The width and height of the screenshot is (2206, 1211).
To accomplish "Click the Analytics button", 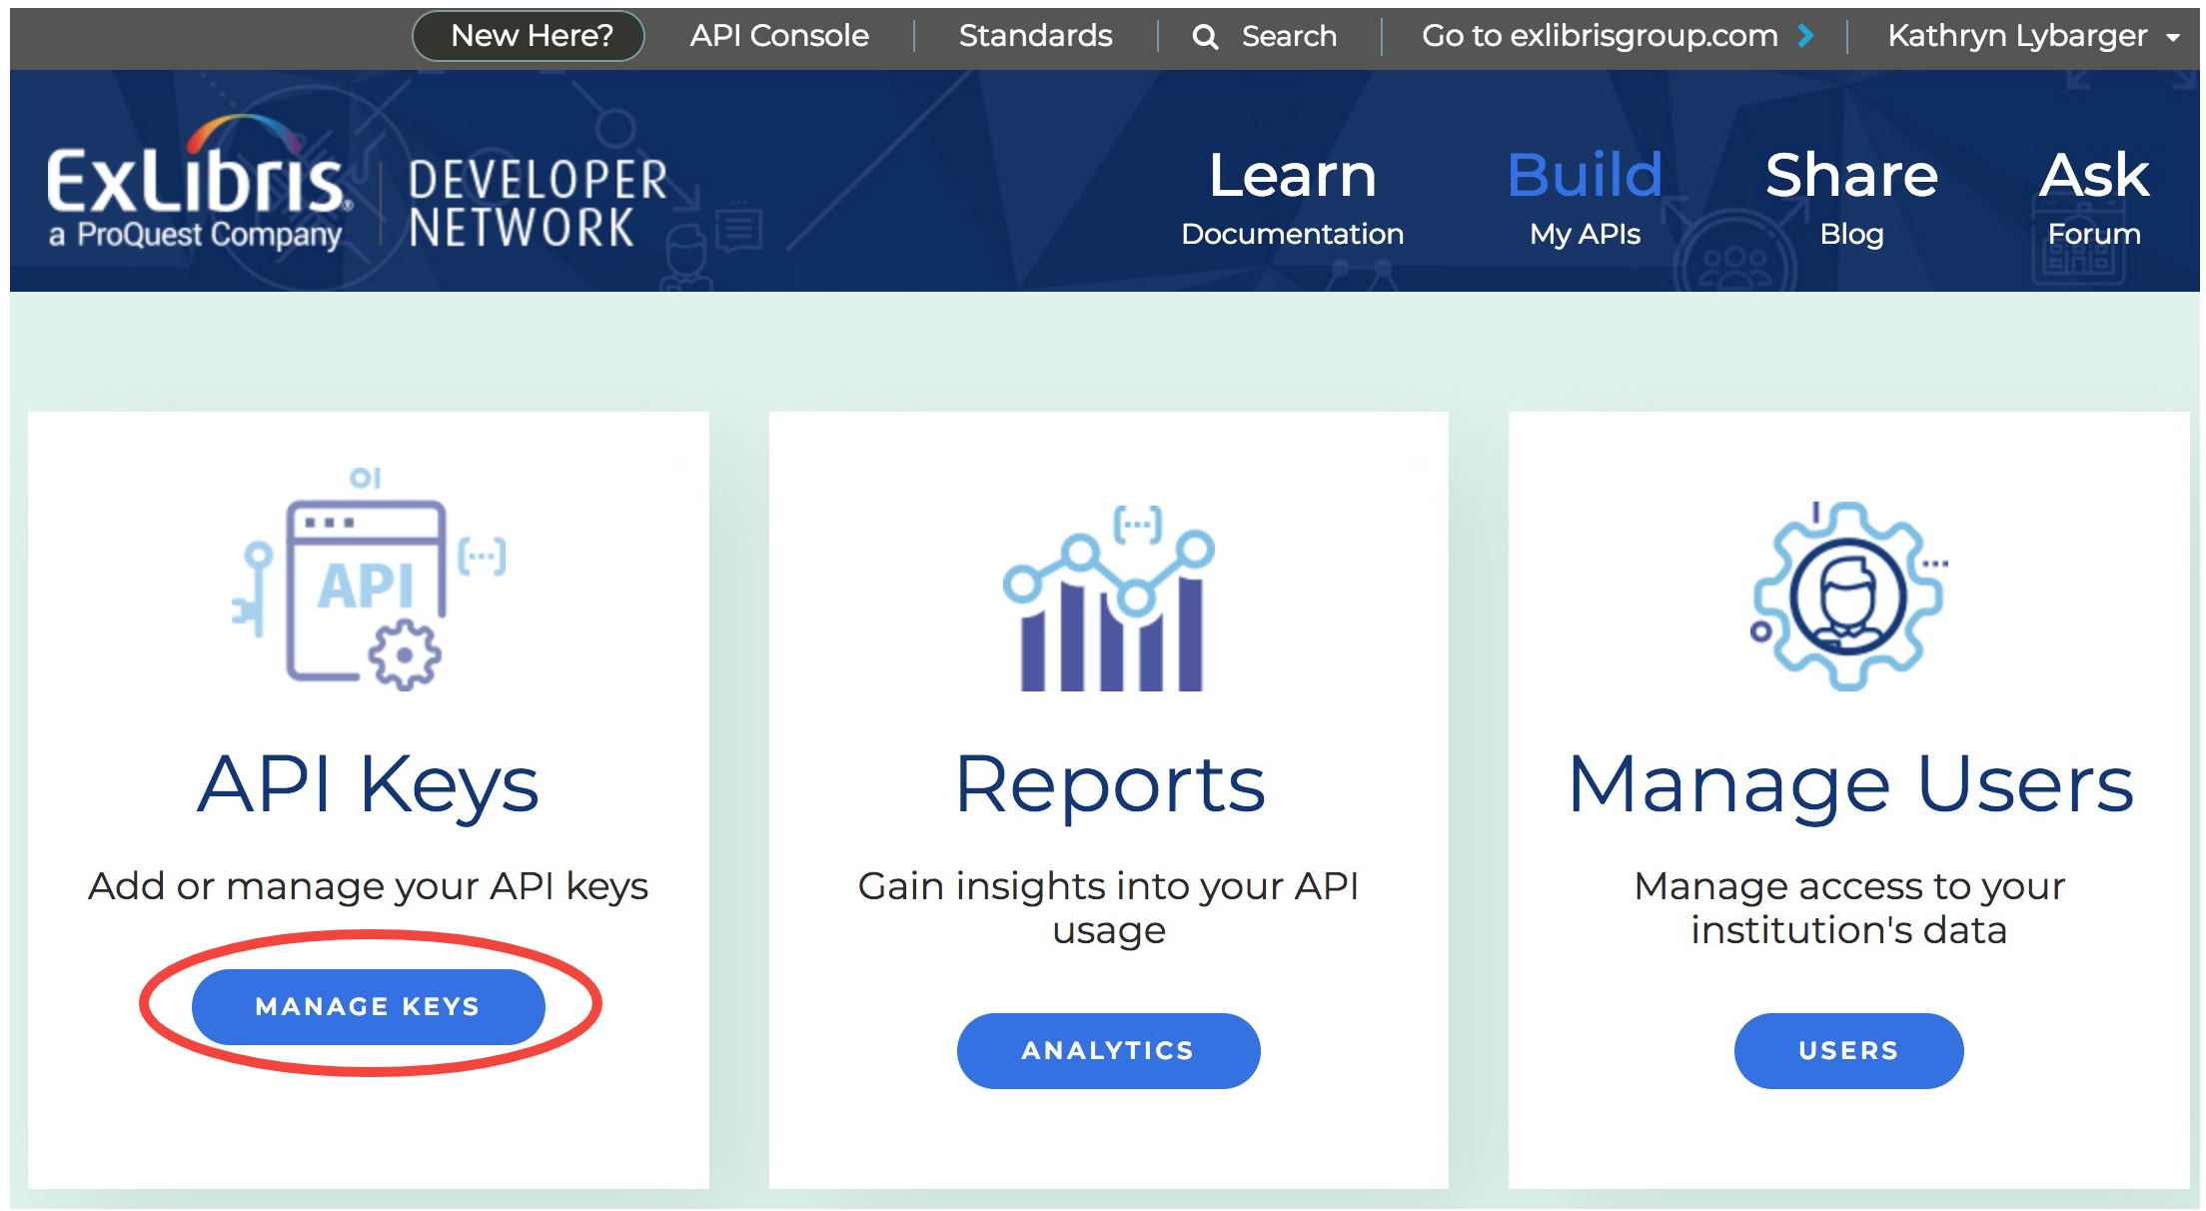I will pos(1109,1050).
